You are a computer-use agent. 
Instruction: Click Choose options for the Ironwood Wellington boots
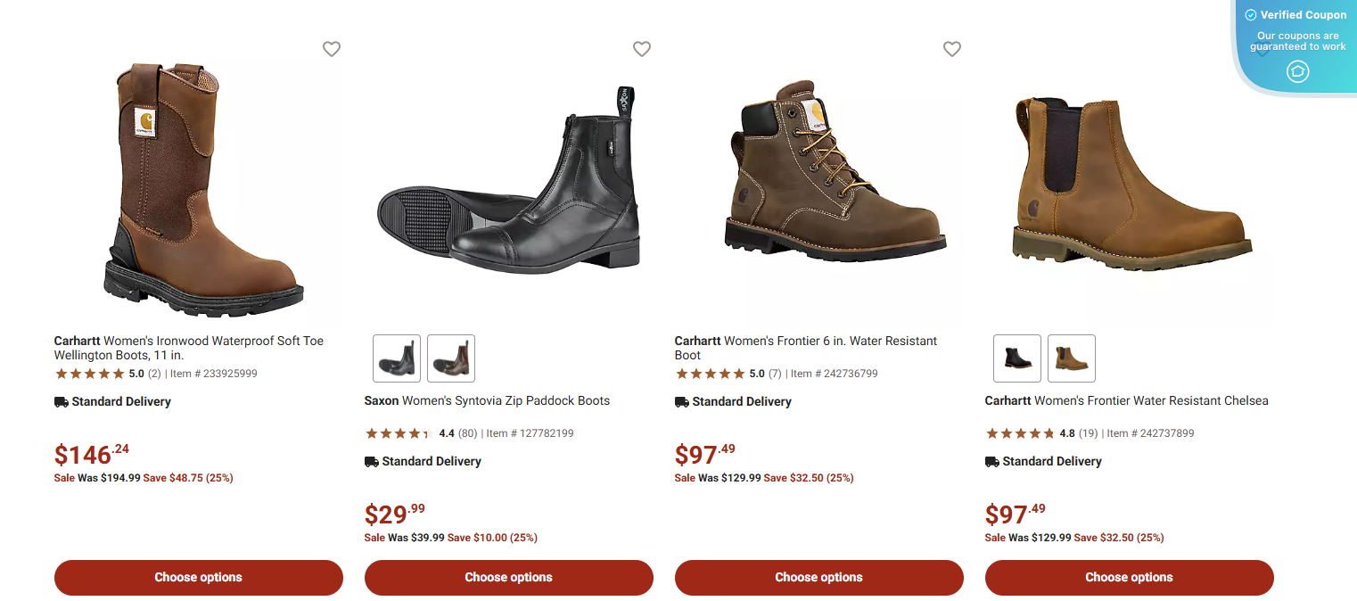(198, 577)
